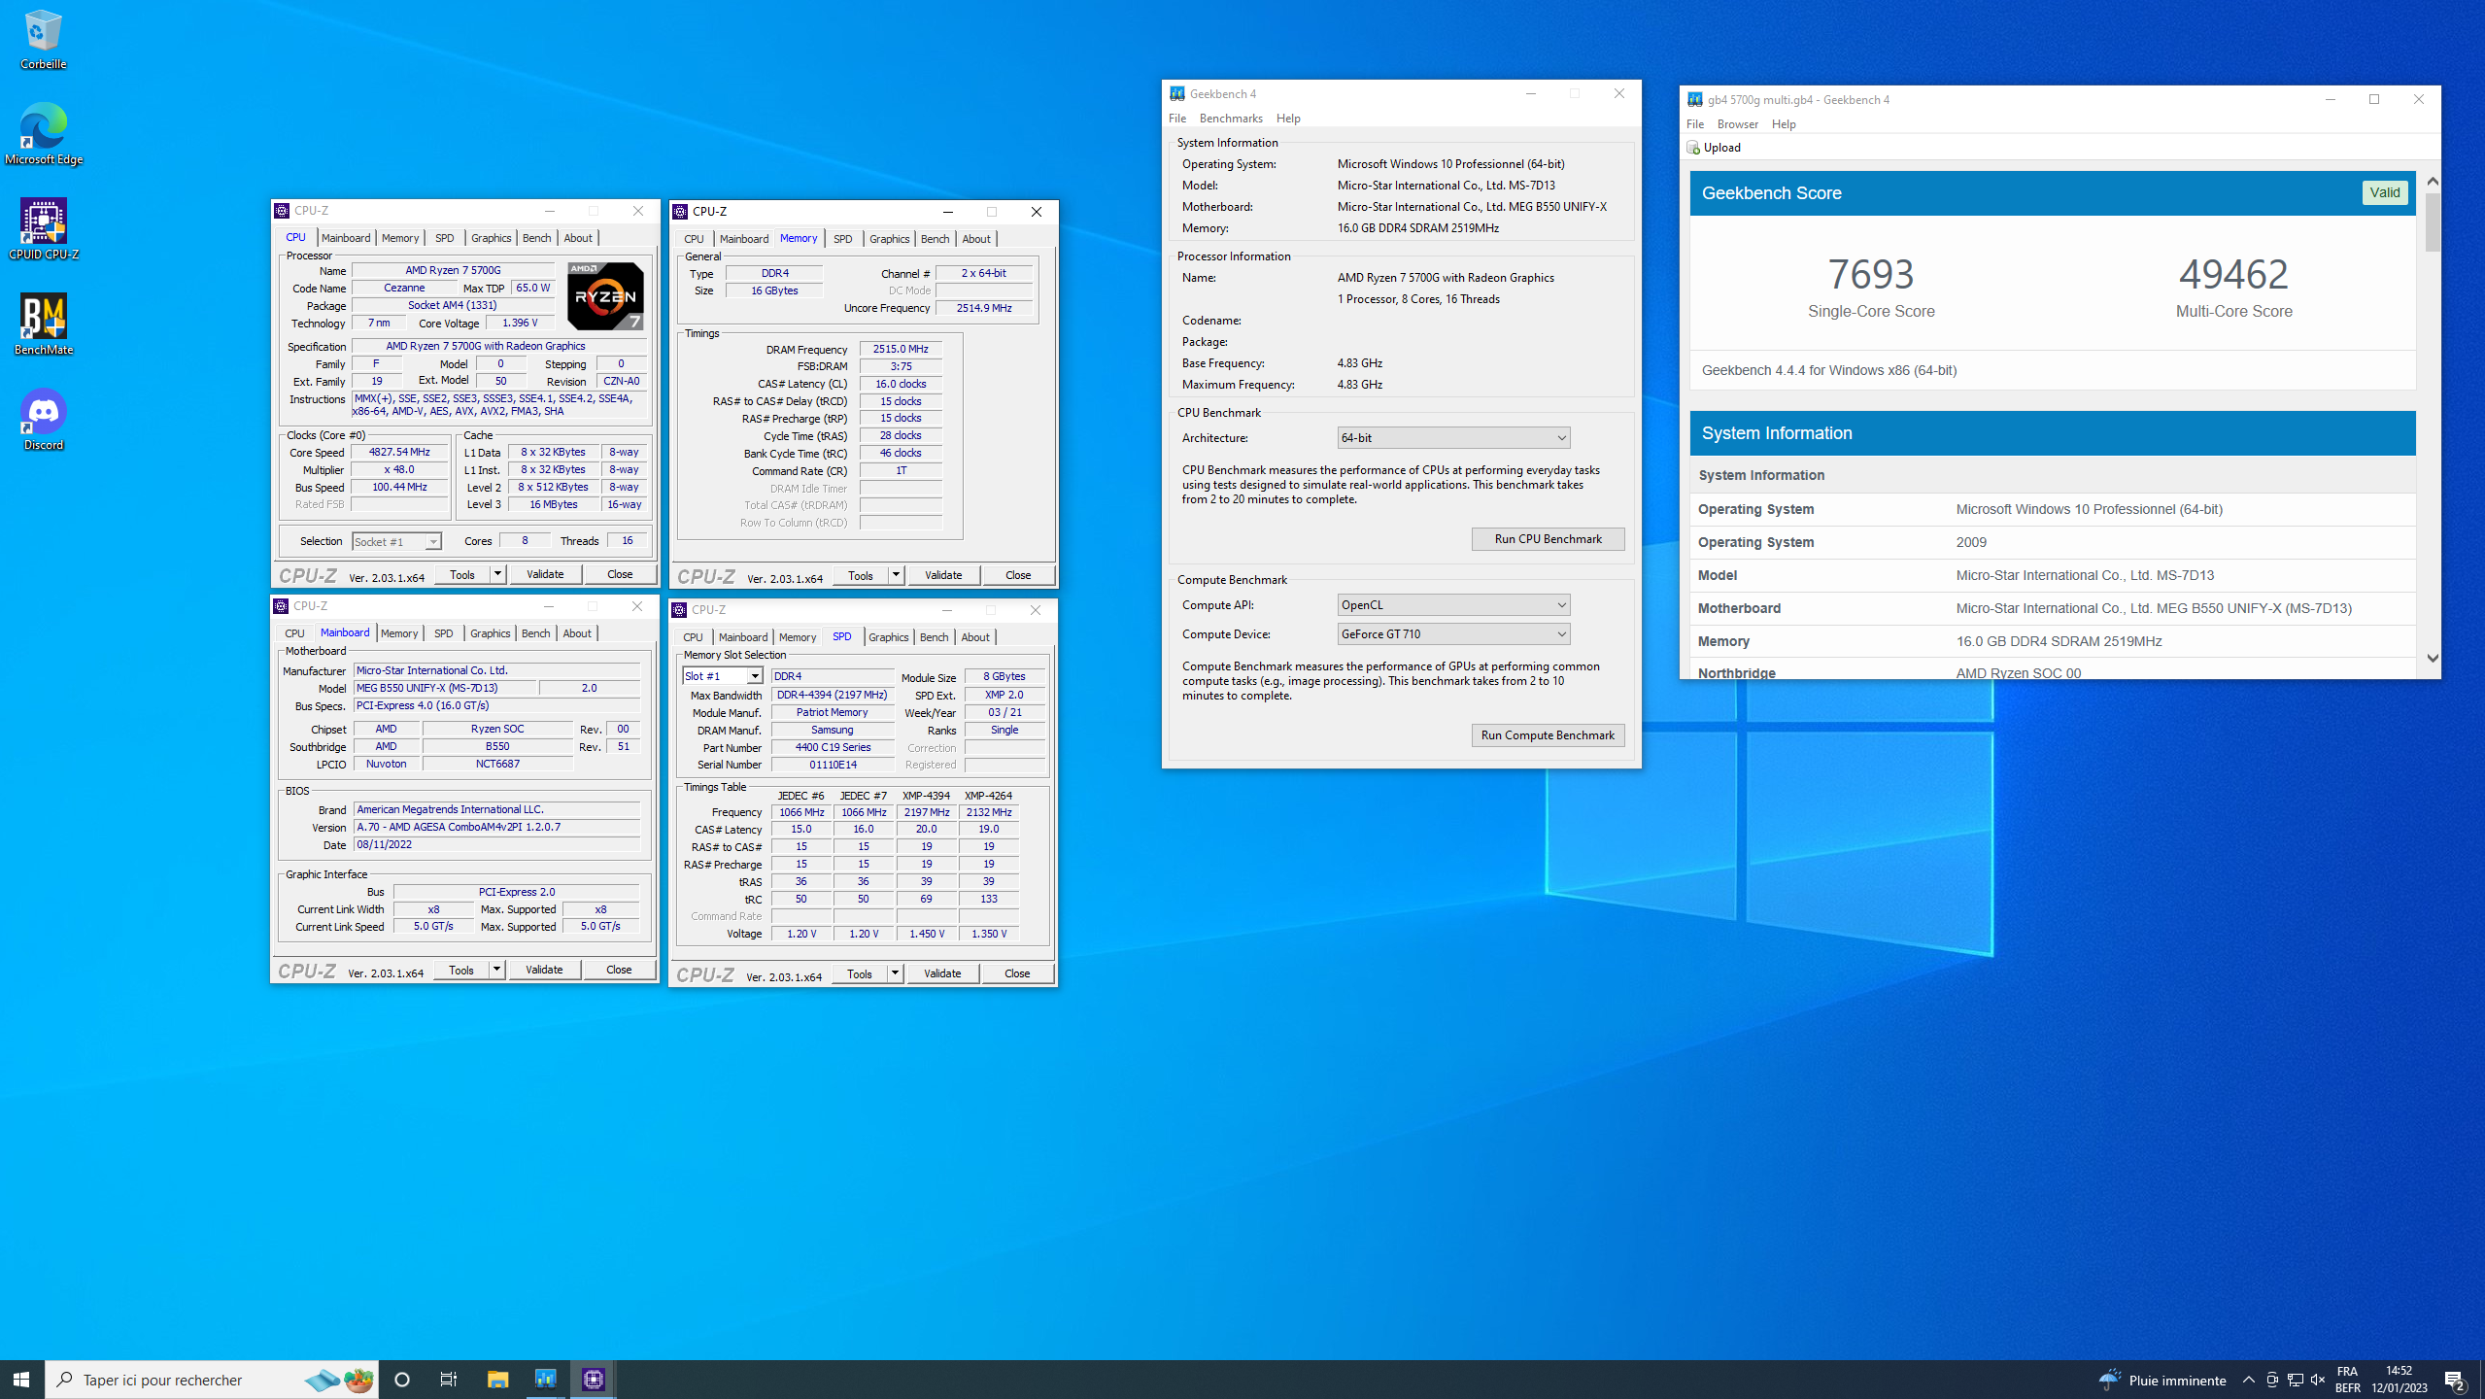The width and height of the screenshot is (2485, 1399).
Task: Click the Part Number 4400 C19 Series field
Action: pyautogui.click(x=833, y=748)
